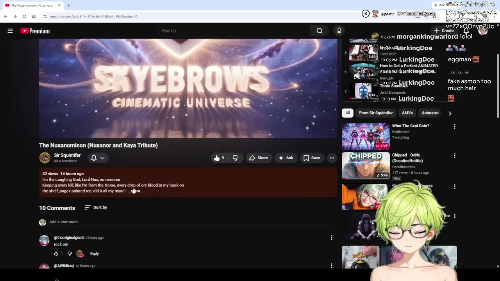Click Add a comment field
The image size is (500, 281).
point(191,222)
